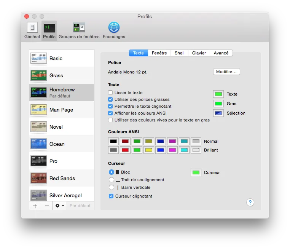
Task: Open the Gras color well
Action: tap(218, 104)
